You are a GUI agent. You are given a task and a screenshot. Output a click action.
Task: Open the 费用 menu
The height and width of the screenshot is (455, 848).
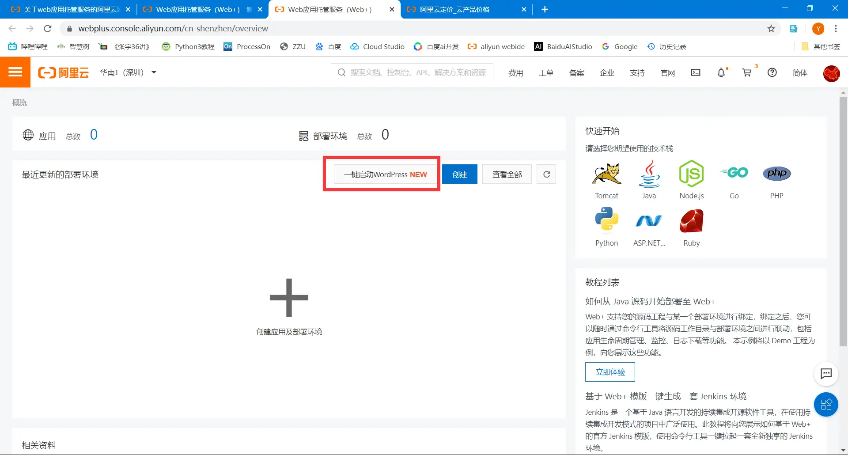pyautogui.click(x=515, y=73)
